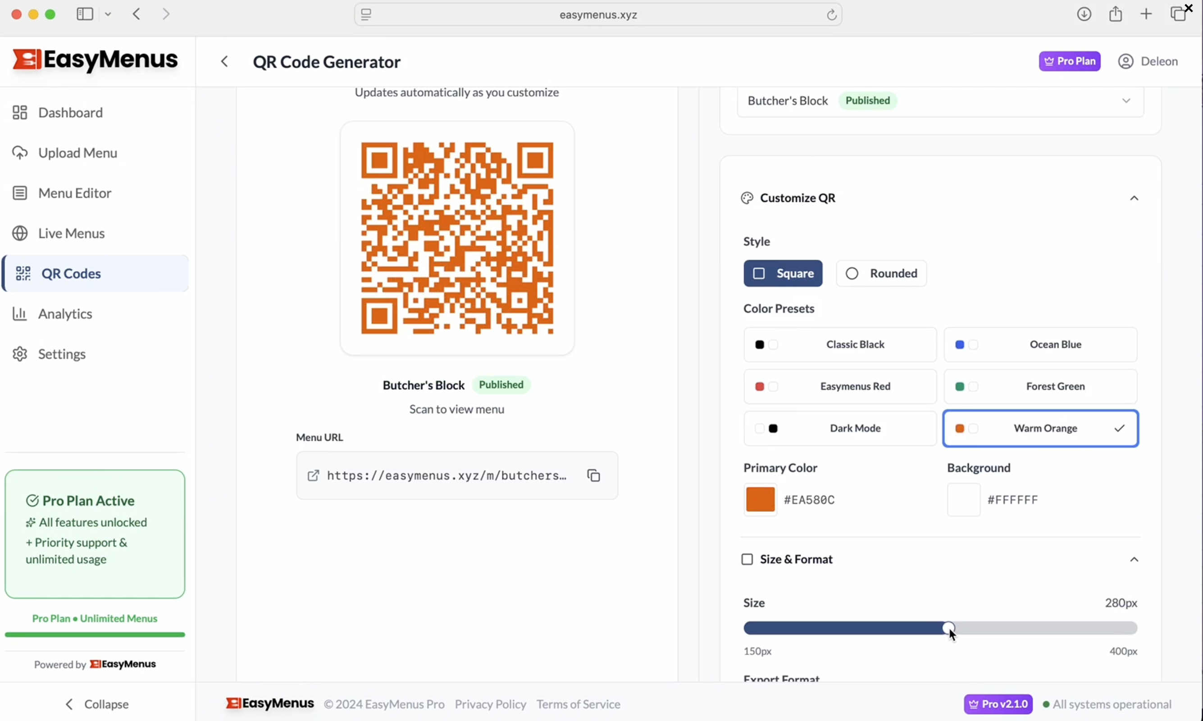Click the Safari downloads icon
This screenshot has height=721, width=1203.
[x=1084, y=14]
